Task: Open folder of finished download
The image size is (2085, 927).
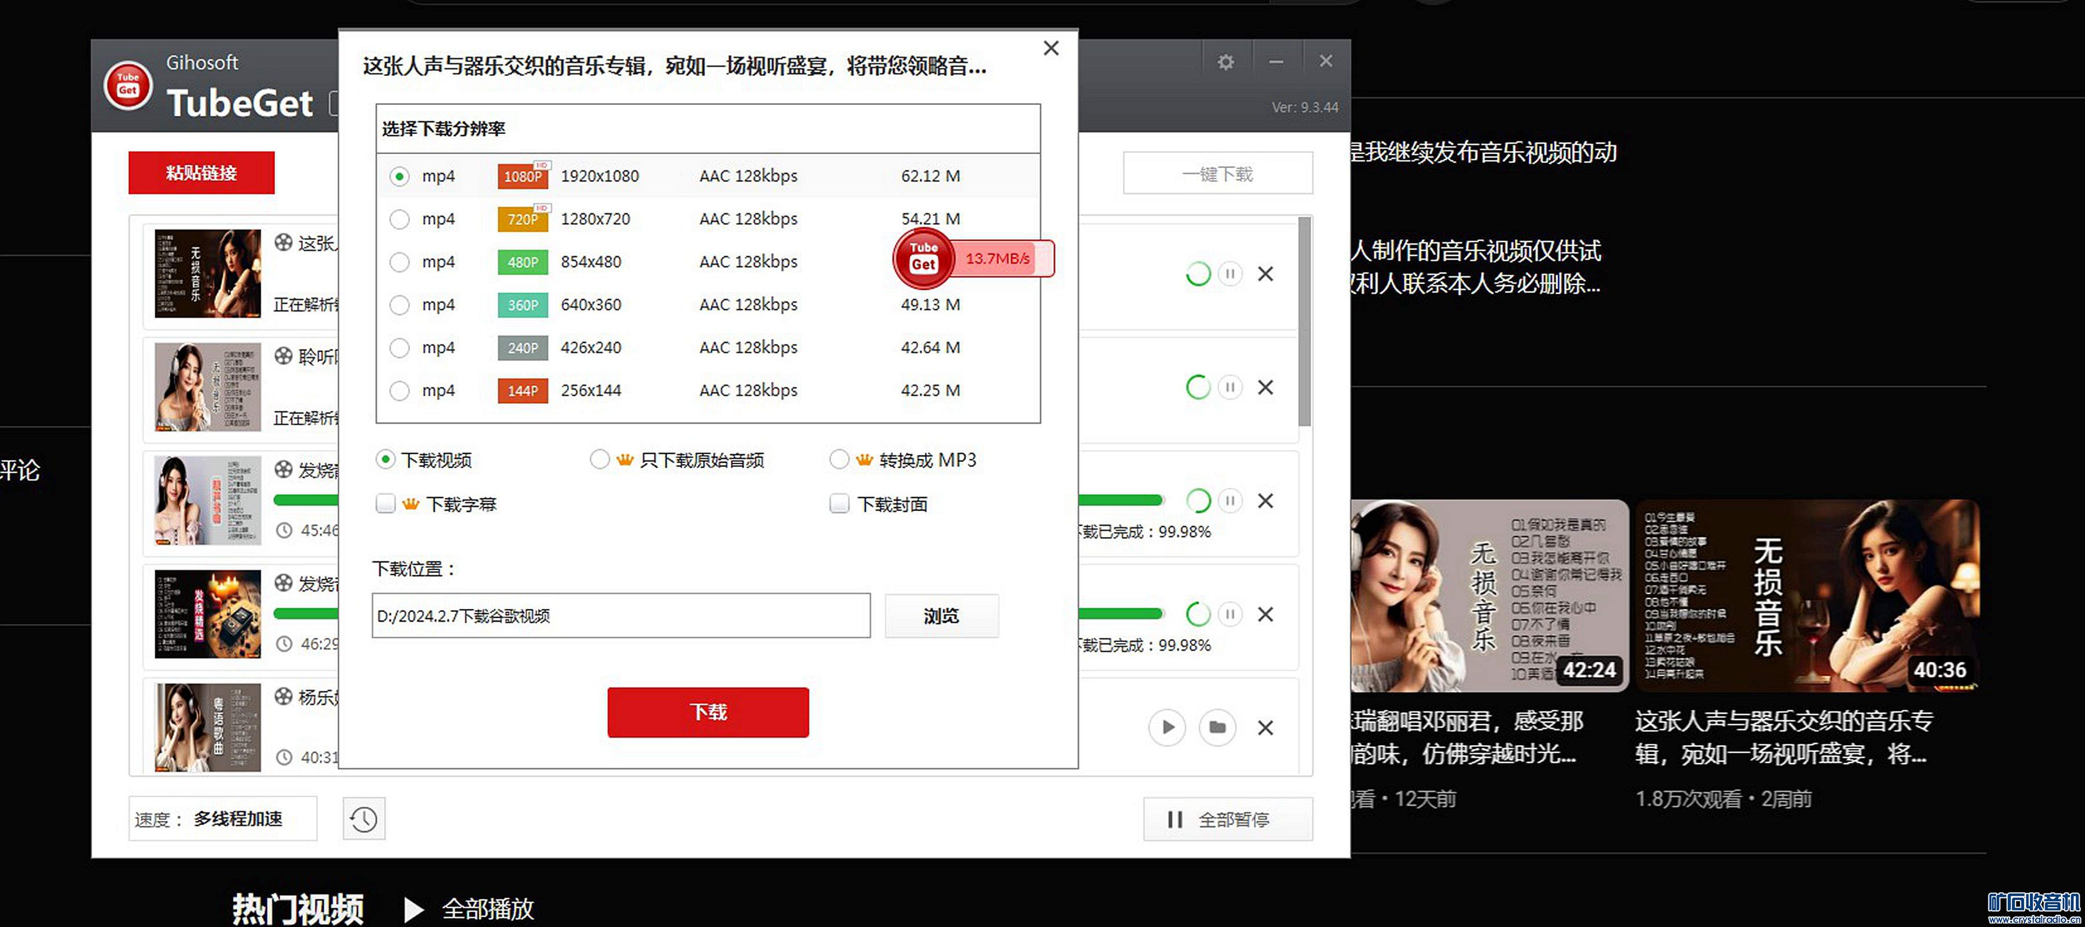Action: 1216,727
